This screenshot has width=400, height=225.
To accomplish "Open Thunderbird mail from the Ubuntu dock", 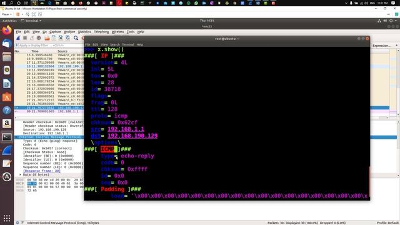I will coord(7,44).
